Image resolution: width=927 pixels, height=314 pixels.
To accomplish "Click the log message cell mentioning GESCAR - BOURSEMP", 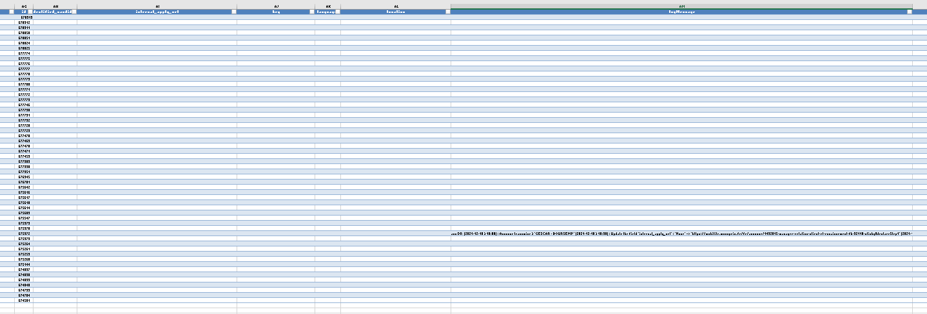I will (x=681, y=234).
